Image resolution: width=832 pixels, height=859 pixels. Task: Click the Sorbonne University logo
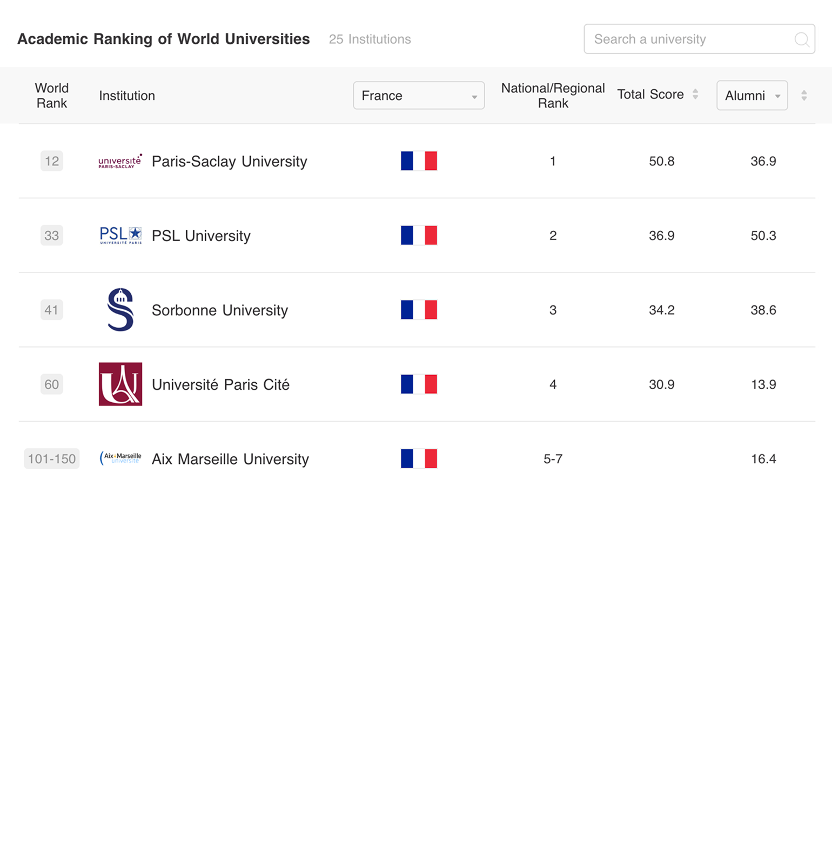(x=120, y=310)
